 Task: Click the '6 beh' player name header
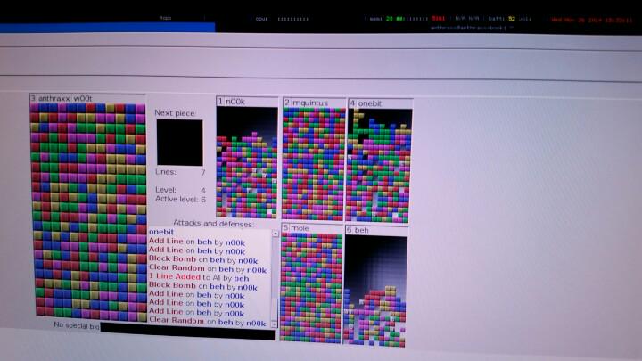pos(357,230)
